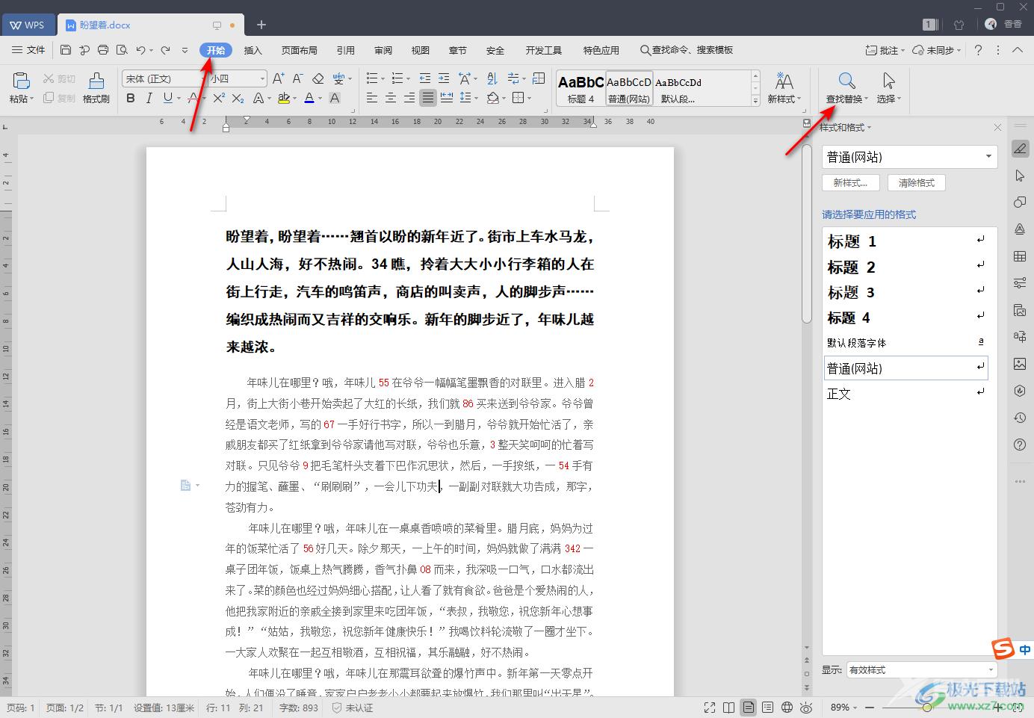Click the Undo arrow icon
1034x718 pixels.
point(140,50)
